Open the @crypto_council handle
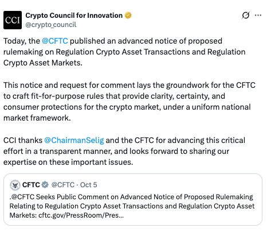The image size is (267, 232). click(51, 25)
